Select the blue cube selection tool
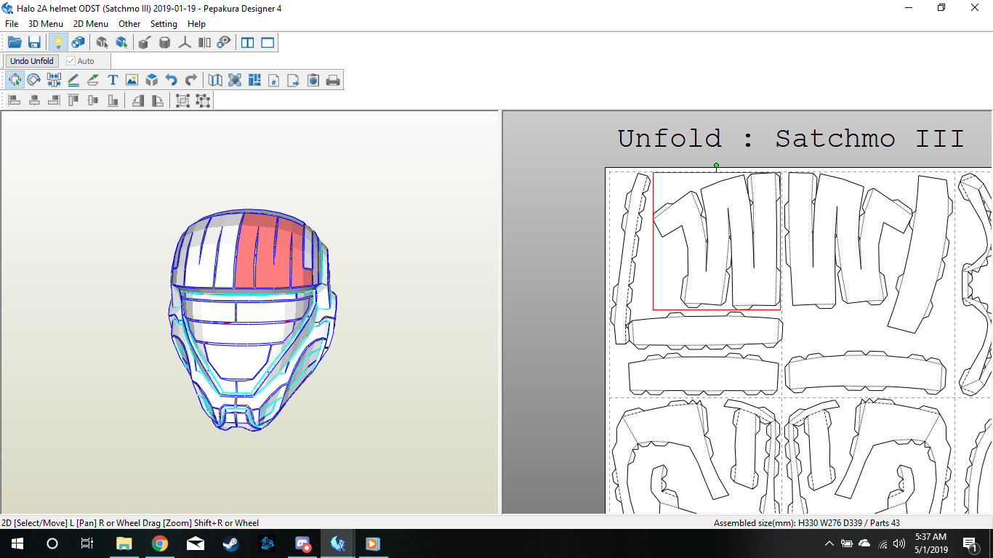Image resolution: width=993 pixels, height=558 pixels. pyautogui.click(x=121, y=43)
